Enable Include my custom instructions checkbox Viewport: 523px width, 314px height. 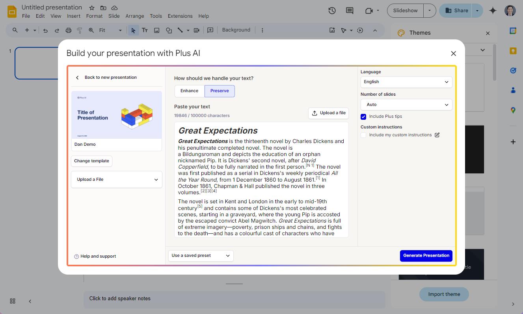pos(363,135)
